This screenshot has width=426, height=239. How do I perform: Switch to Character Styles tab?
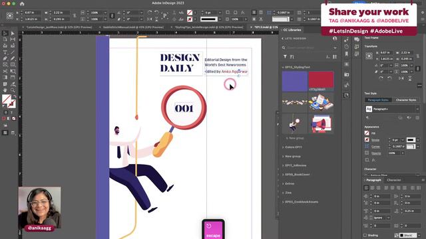point(406,100)
